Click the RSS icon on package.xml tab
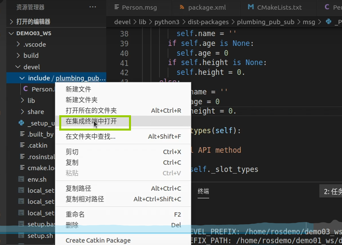Screen dimensions: 342x245 coord(182,7)
